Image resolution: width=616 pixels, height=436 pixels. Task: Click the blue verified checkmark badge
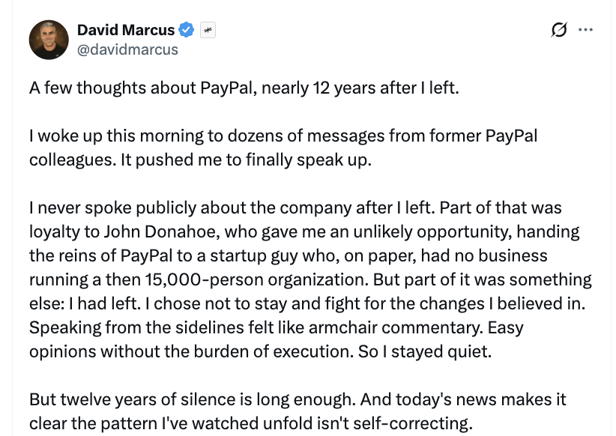tap(187, 31)
